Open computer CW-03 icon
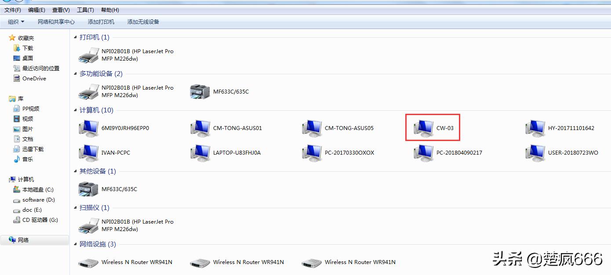 point(423,128)
